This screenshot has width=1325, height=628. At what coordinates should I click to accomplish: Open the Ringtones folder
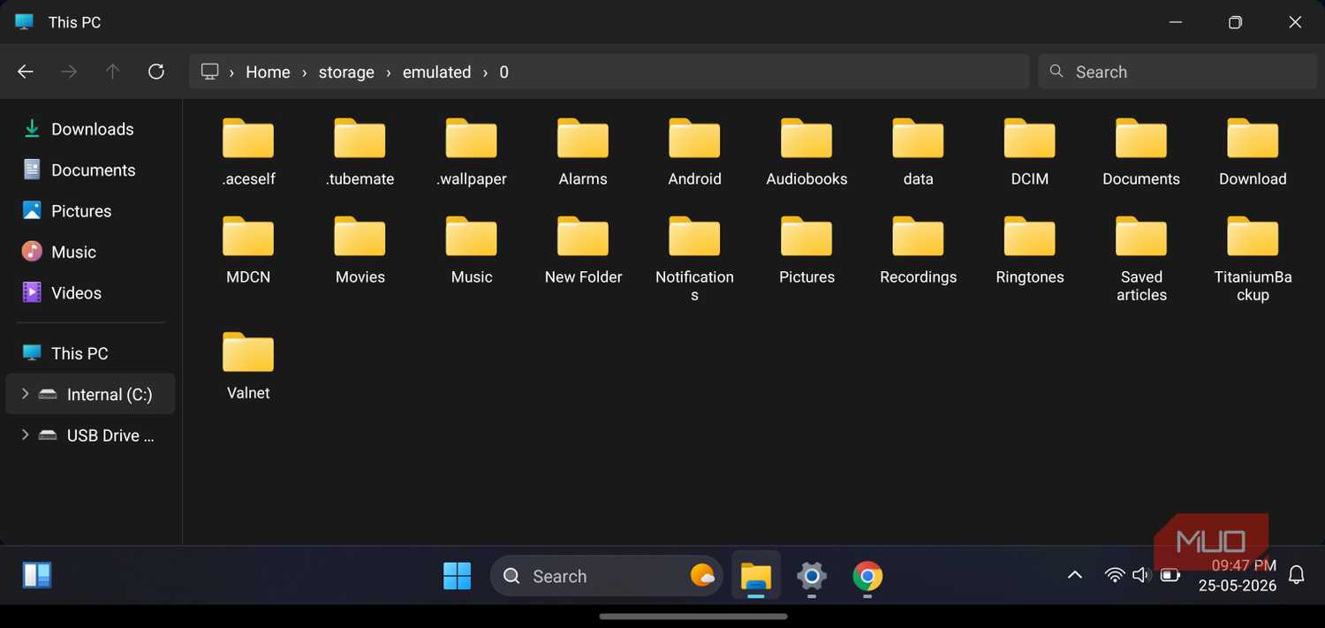[1030, 251]
